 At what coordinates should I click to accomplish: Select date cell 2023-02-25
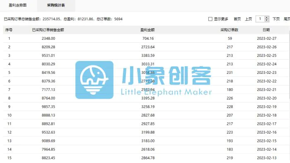click(267, 56)
